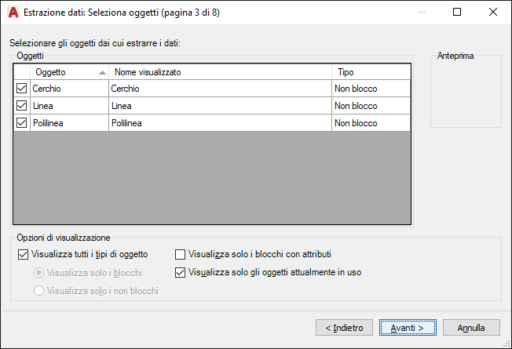Enable 'Visualizza solo i blocchi con attributi'

point(181,254)
